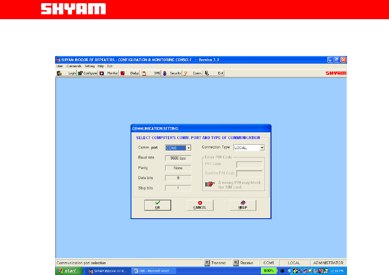Switch to DBS - Microsoft Word taskbar item
Viewport: 389px width, 275px height.
[154, 271]
